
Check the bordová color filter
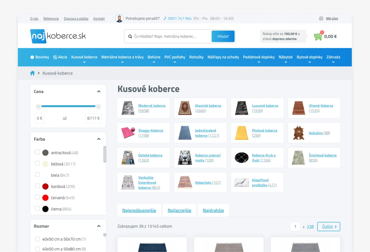click(x=37, y=186)
